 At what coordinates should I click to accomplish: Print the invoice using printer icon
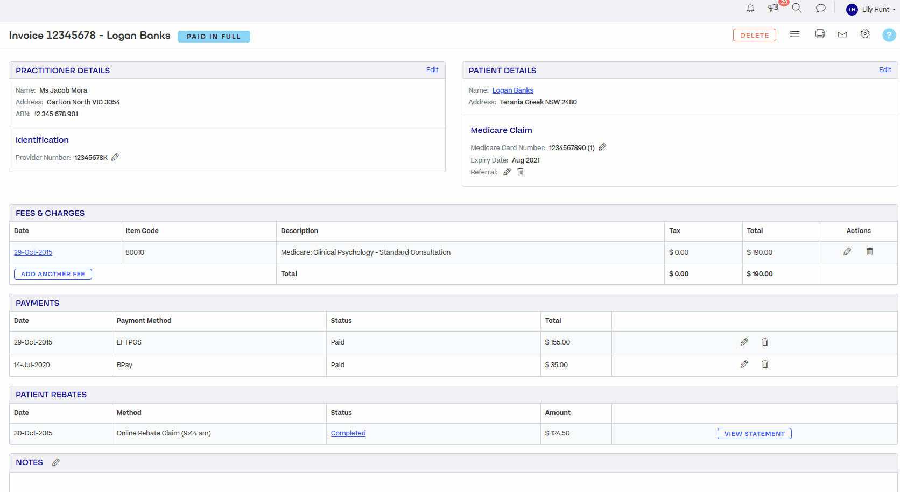point(820,34)
